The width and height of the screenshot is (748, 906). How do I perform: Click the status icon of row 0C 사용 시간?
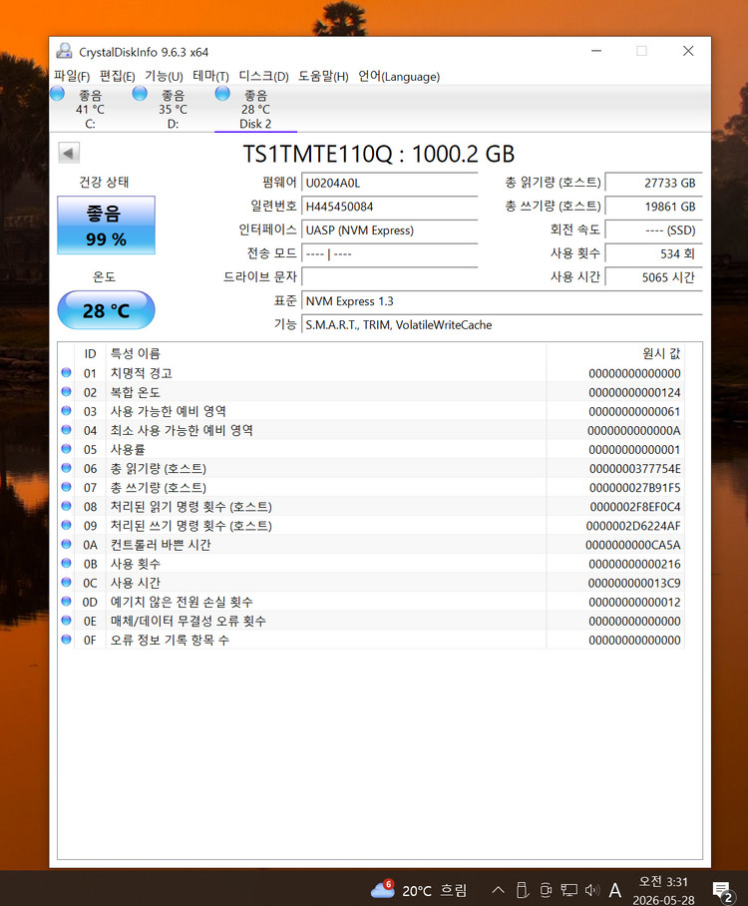pyautogui.click(x=67, y=583)
